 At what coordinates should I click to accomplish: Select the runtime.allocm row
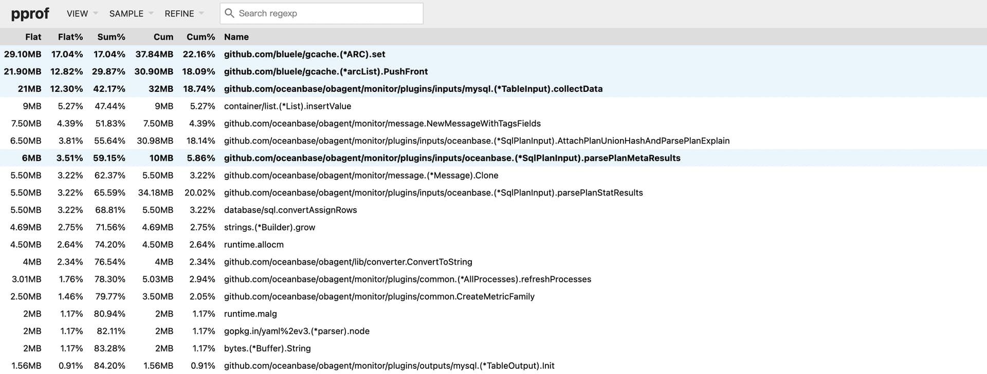click(493, 245)
